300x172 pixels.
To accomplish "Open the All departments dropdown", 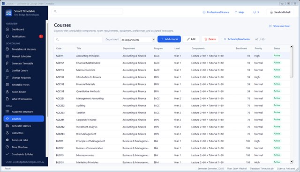I will coord(138,40).
